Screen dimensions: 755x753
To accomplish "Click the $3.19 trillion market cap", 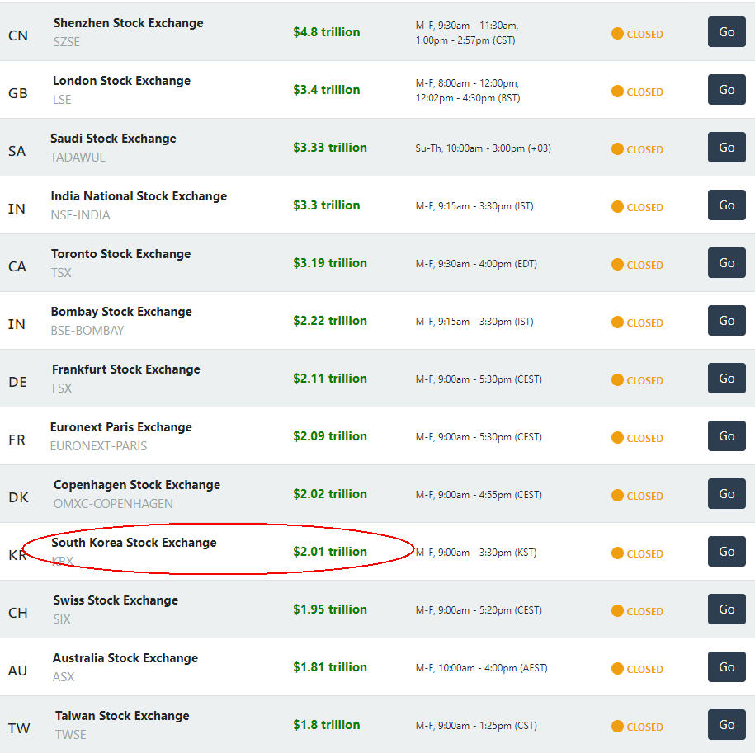I will (x=330, y=263).
